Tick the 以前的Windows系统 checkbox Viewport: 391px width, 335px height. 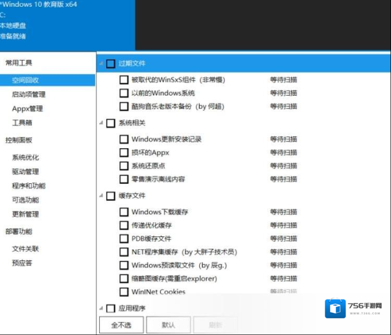coord(124,93)
